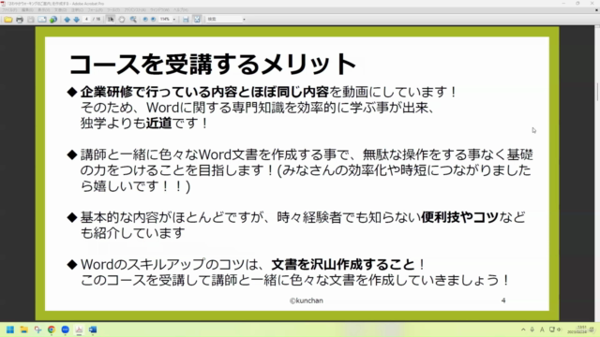Viewport: 600px width, 337px height.
Task: Click the bold phrase 文書を沢山作成すること
Action: pyautogui.click(x=343, y=264)
